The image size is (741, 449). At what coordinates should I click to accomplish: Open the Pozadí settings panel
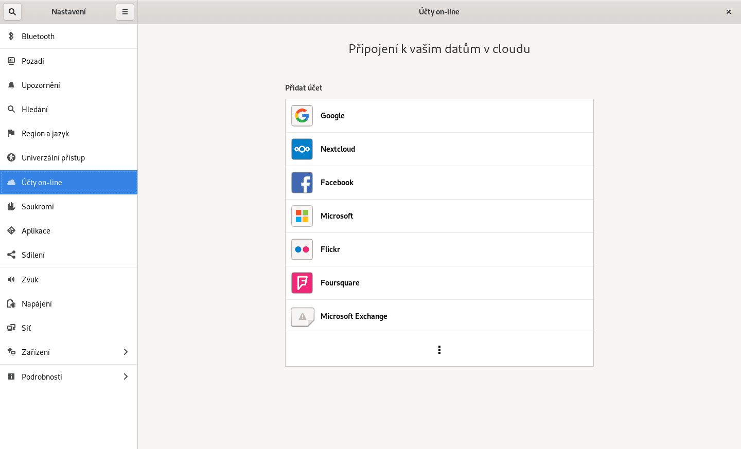point(69,61)
